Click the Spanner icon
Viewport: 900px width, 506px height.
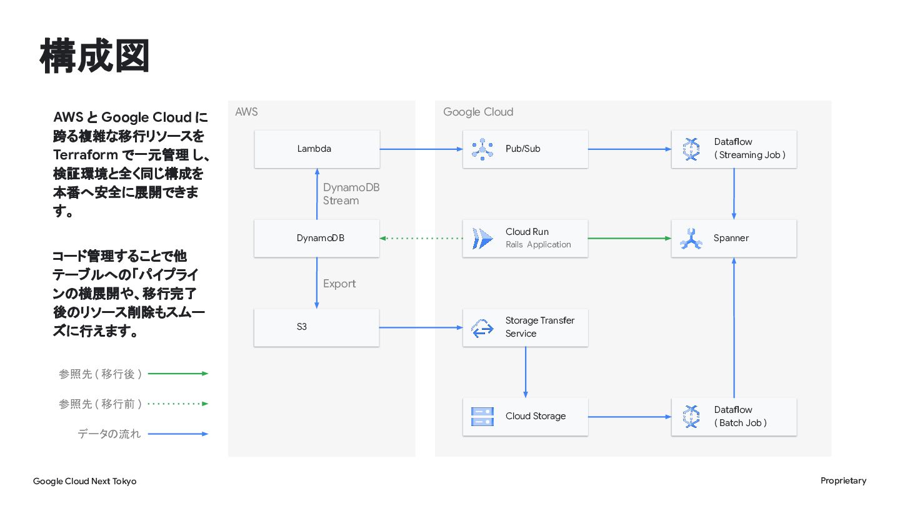point(691,238)
